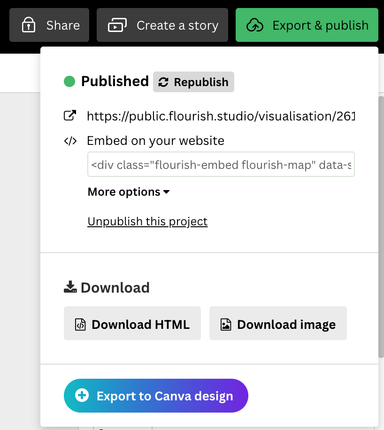The height and width of the screenshot is (430, 384).
Task: Unpublish this project via the underlined link
Action: click(147, 222)
